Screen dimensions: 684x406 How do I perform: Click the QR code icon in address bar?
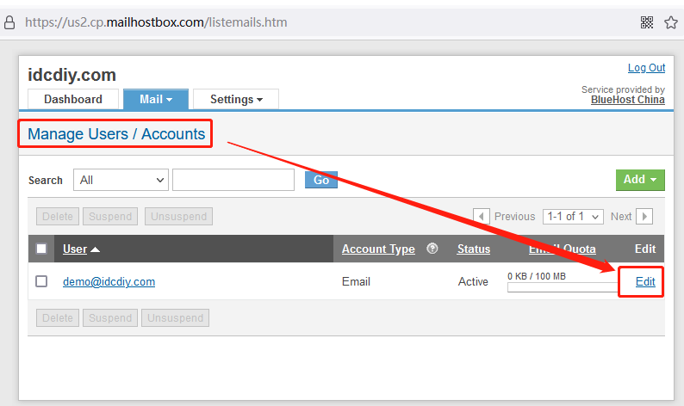648,22
